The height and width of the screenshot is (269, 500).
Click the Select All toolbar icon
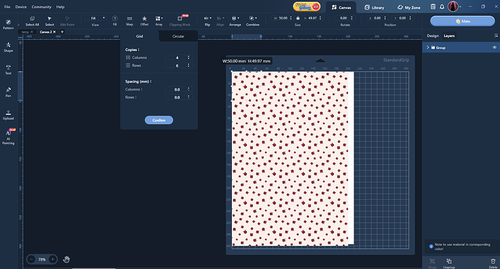32,21
